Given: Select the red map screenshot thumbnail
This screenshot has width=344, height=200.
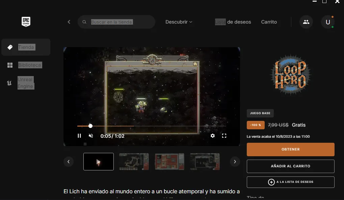Looking at the screenshot, I should pyautogui.click(x=169, y=162).
